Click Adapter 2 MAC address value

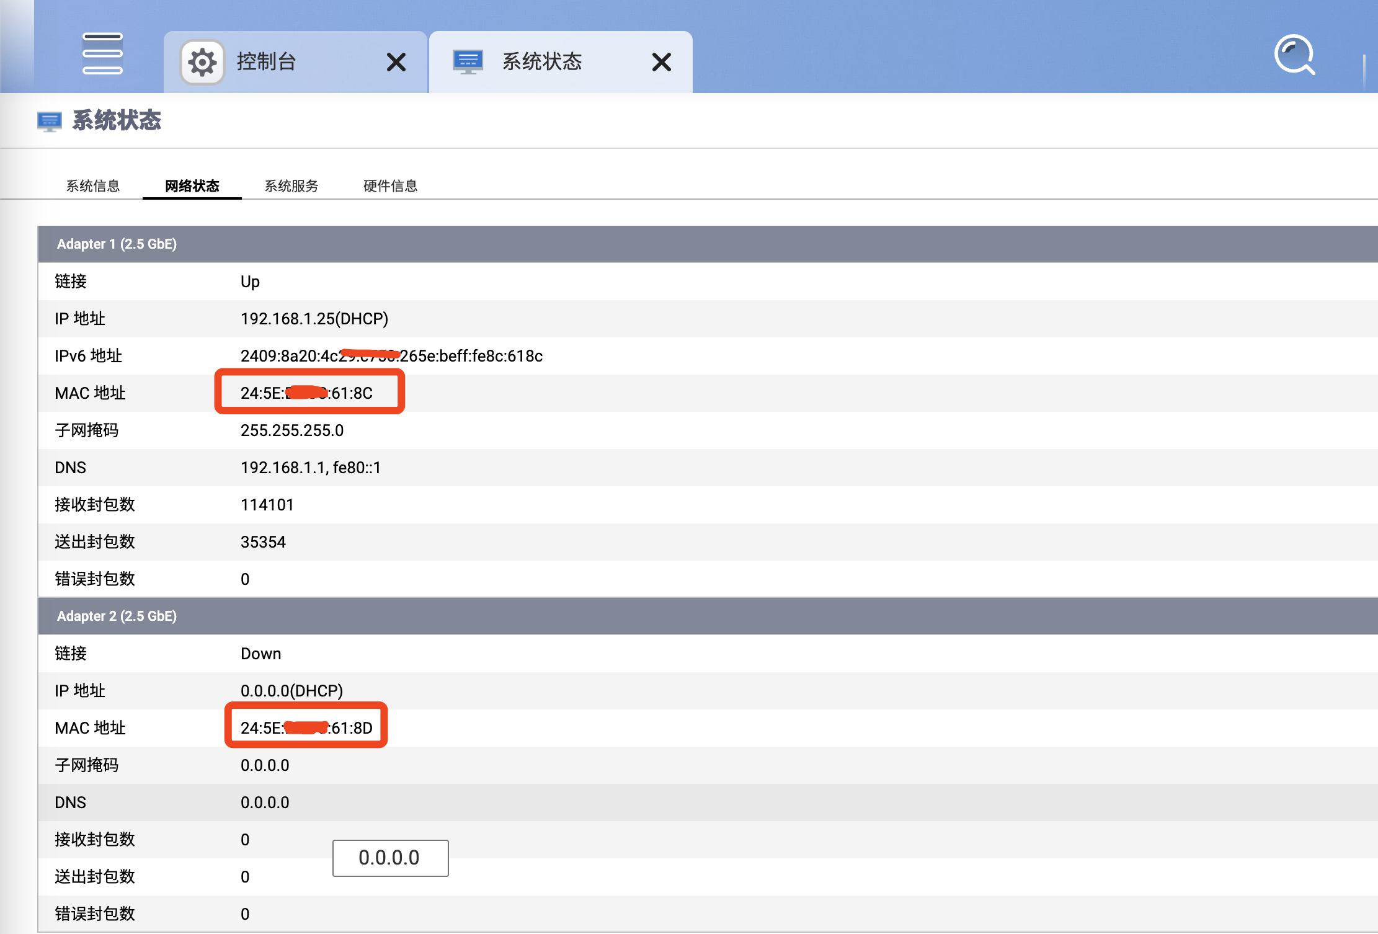307,727
